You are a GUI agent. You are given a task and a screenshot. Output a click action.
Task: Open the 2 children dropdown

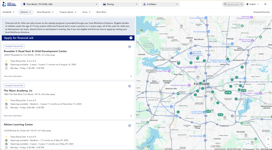pos(160,4)
